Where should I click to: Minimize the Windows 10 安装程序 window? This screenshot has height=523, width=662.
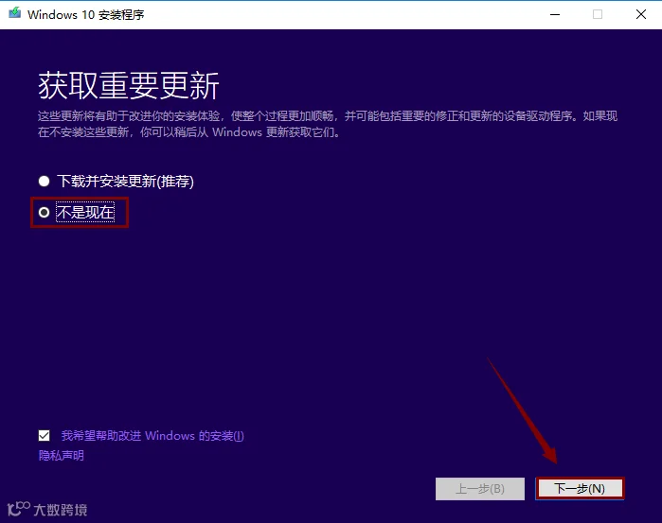click(x=555, y=14)
